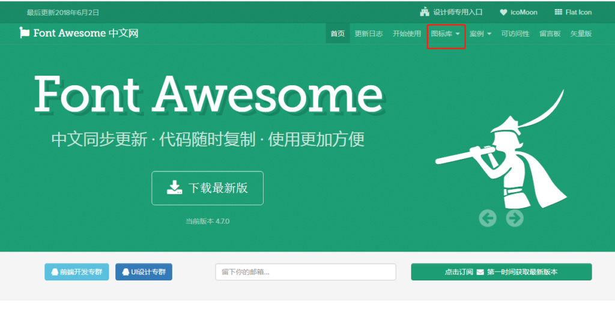Focus the 留下你的邮箱 email field
Viewport: 615px width, 311px height.
[306, 272]
